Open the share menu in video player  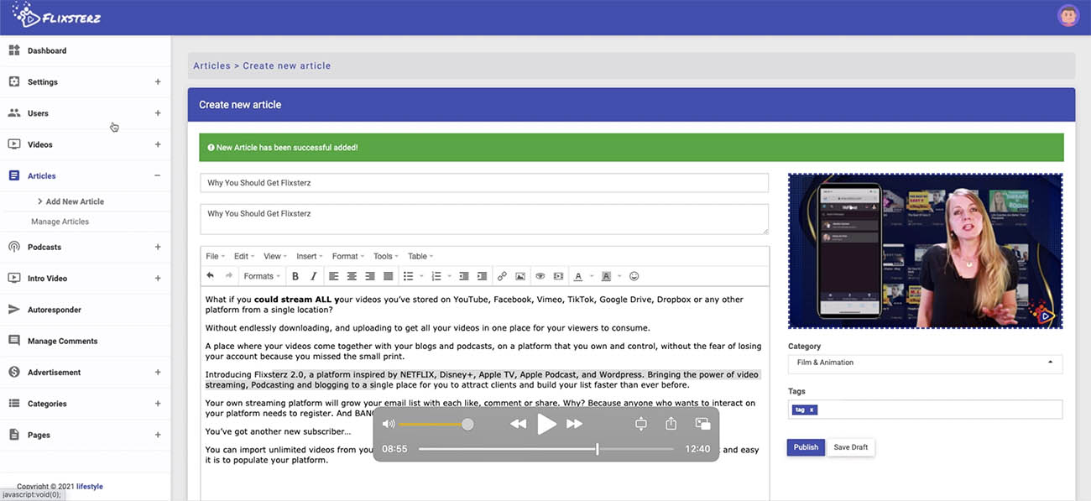pos(671,424)
